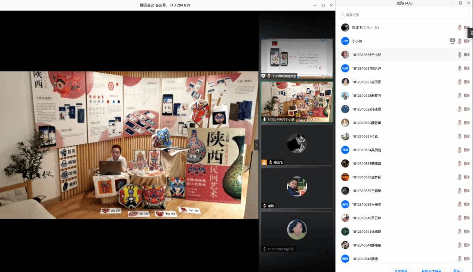
Task: Unmute host 郑鸿飞's microphone in member list
Action: (x=459, y=28)
